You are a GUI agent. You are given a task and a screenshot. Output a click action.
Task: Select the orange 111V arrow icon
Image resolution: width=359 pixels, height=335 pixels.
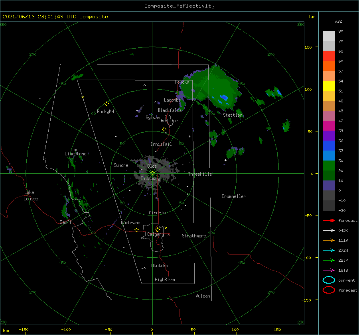pyautogui.click(x=329, y=240)
